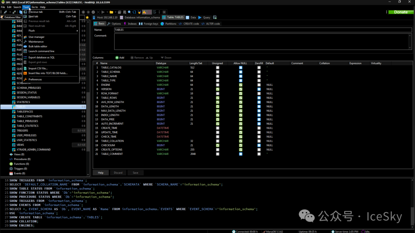This screenshot has height=233, width=415.
Task: Click the favorites star icon
Action: tap(87, 17)
